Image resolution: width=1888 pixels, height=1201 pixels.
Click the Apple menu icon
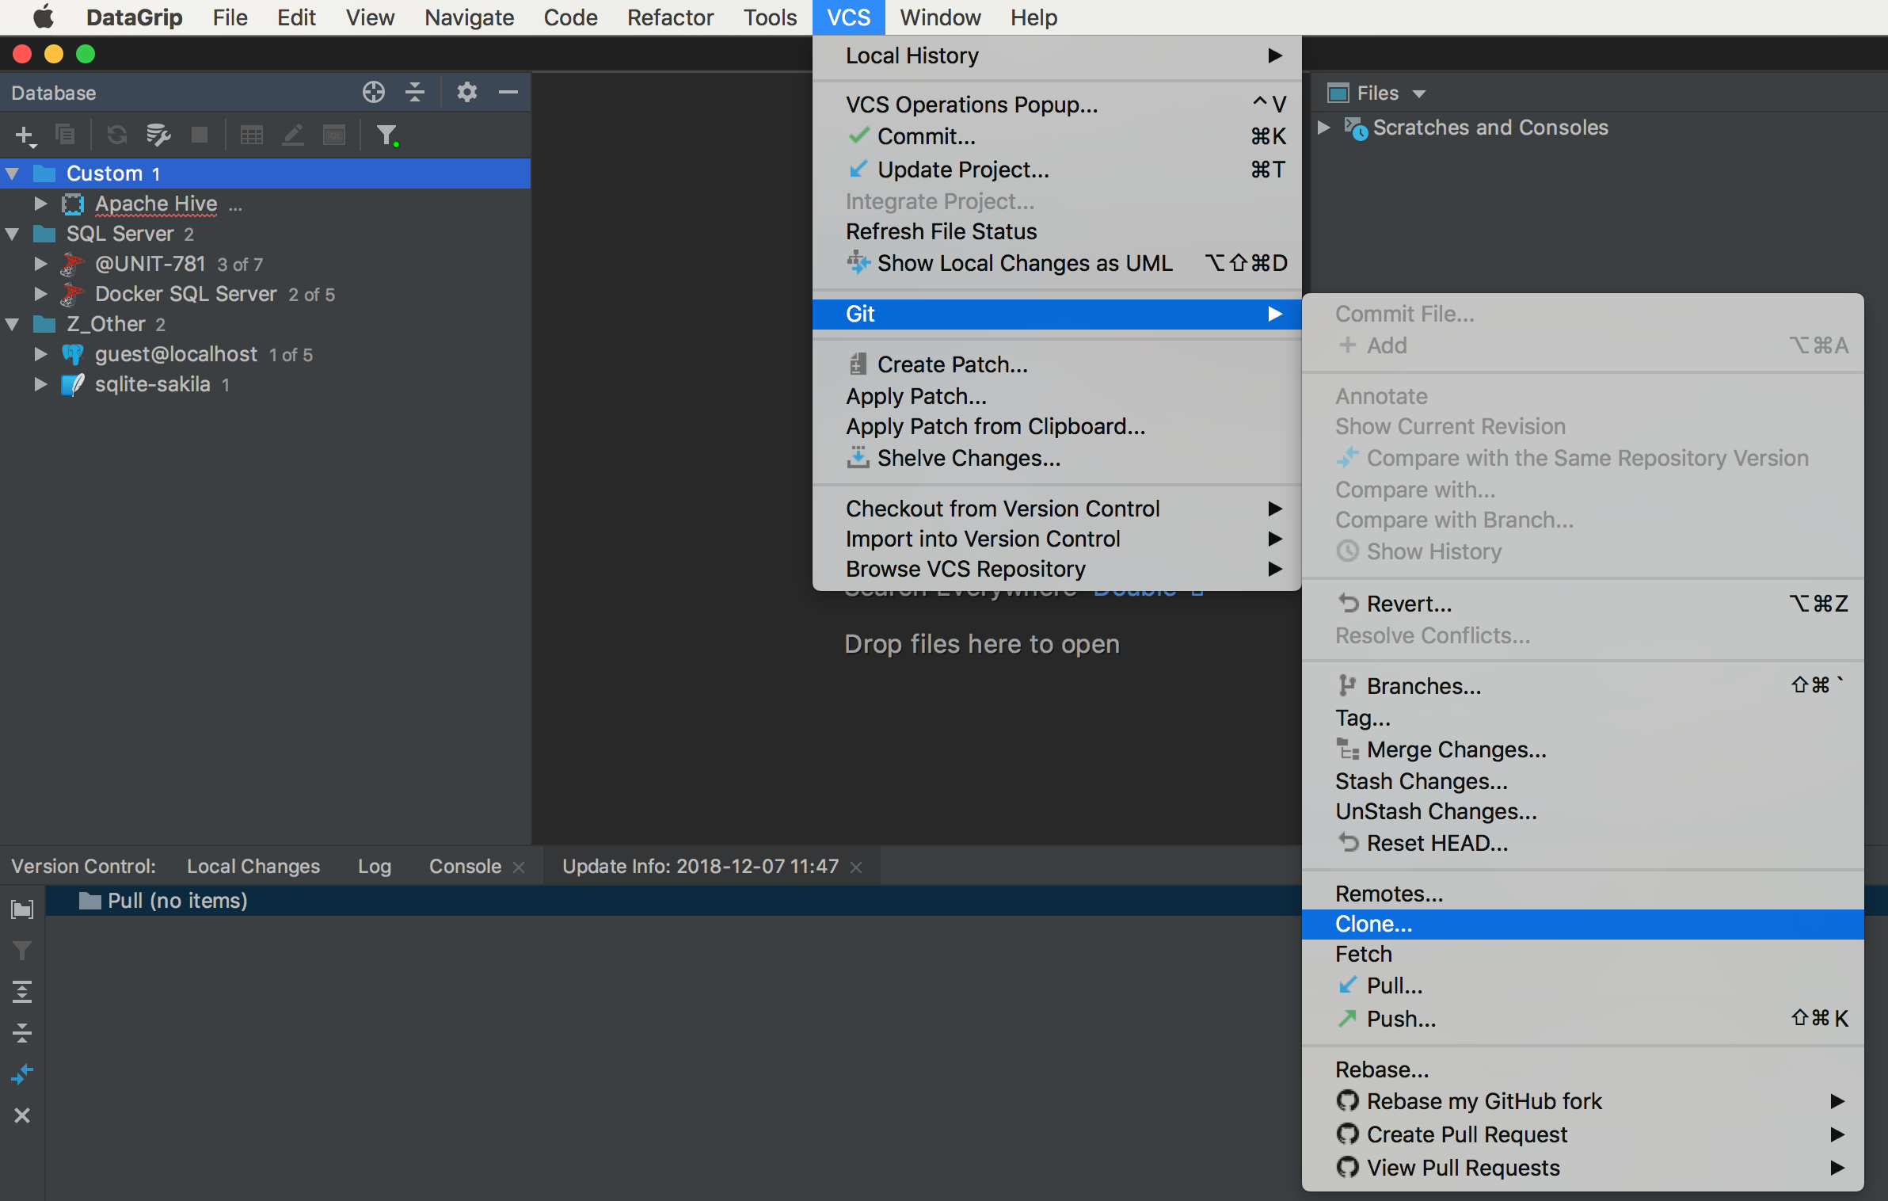pos(44,17)
